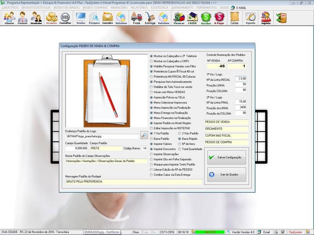Open the Clientes toolbar icon
Viewport: 314px width, 235px height.
pos(9,18)
